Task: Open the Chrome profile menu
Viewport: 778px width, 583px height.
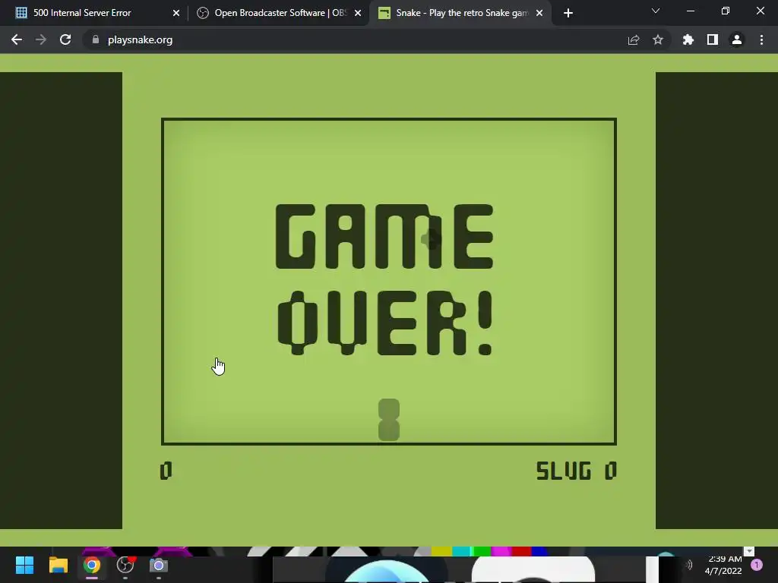Action: point(737,39)
